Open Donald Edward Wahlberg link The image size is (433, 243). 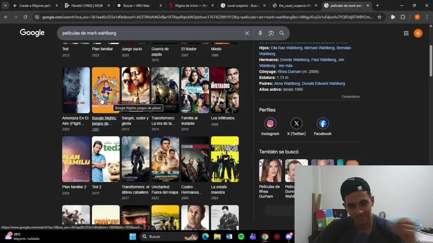pos(323,83)
